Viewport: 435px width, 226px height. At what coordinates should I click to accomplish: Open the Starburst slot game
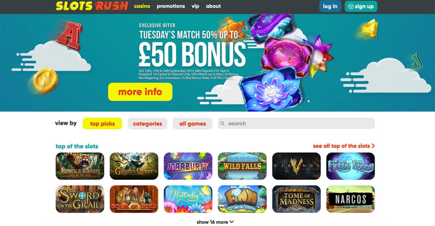188,166
